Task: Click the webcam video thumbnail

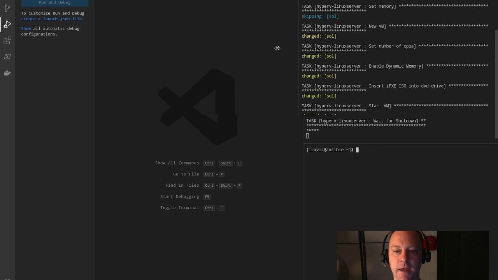Action: 412,255
